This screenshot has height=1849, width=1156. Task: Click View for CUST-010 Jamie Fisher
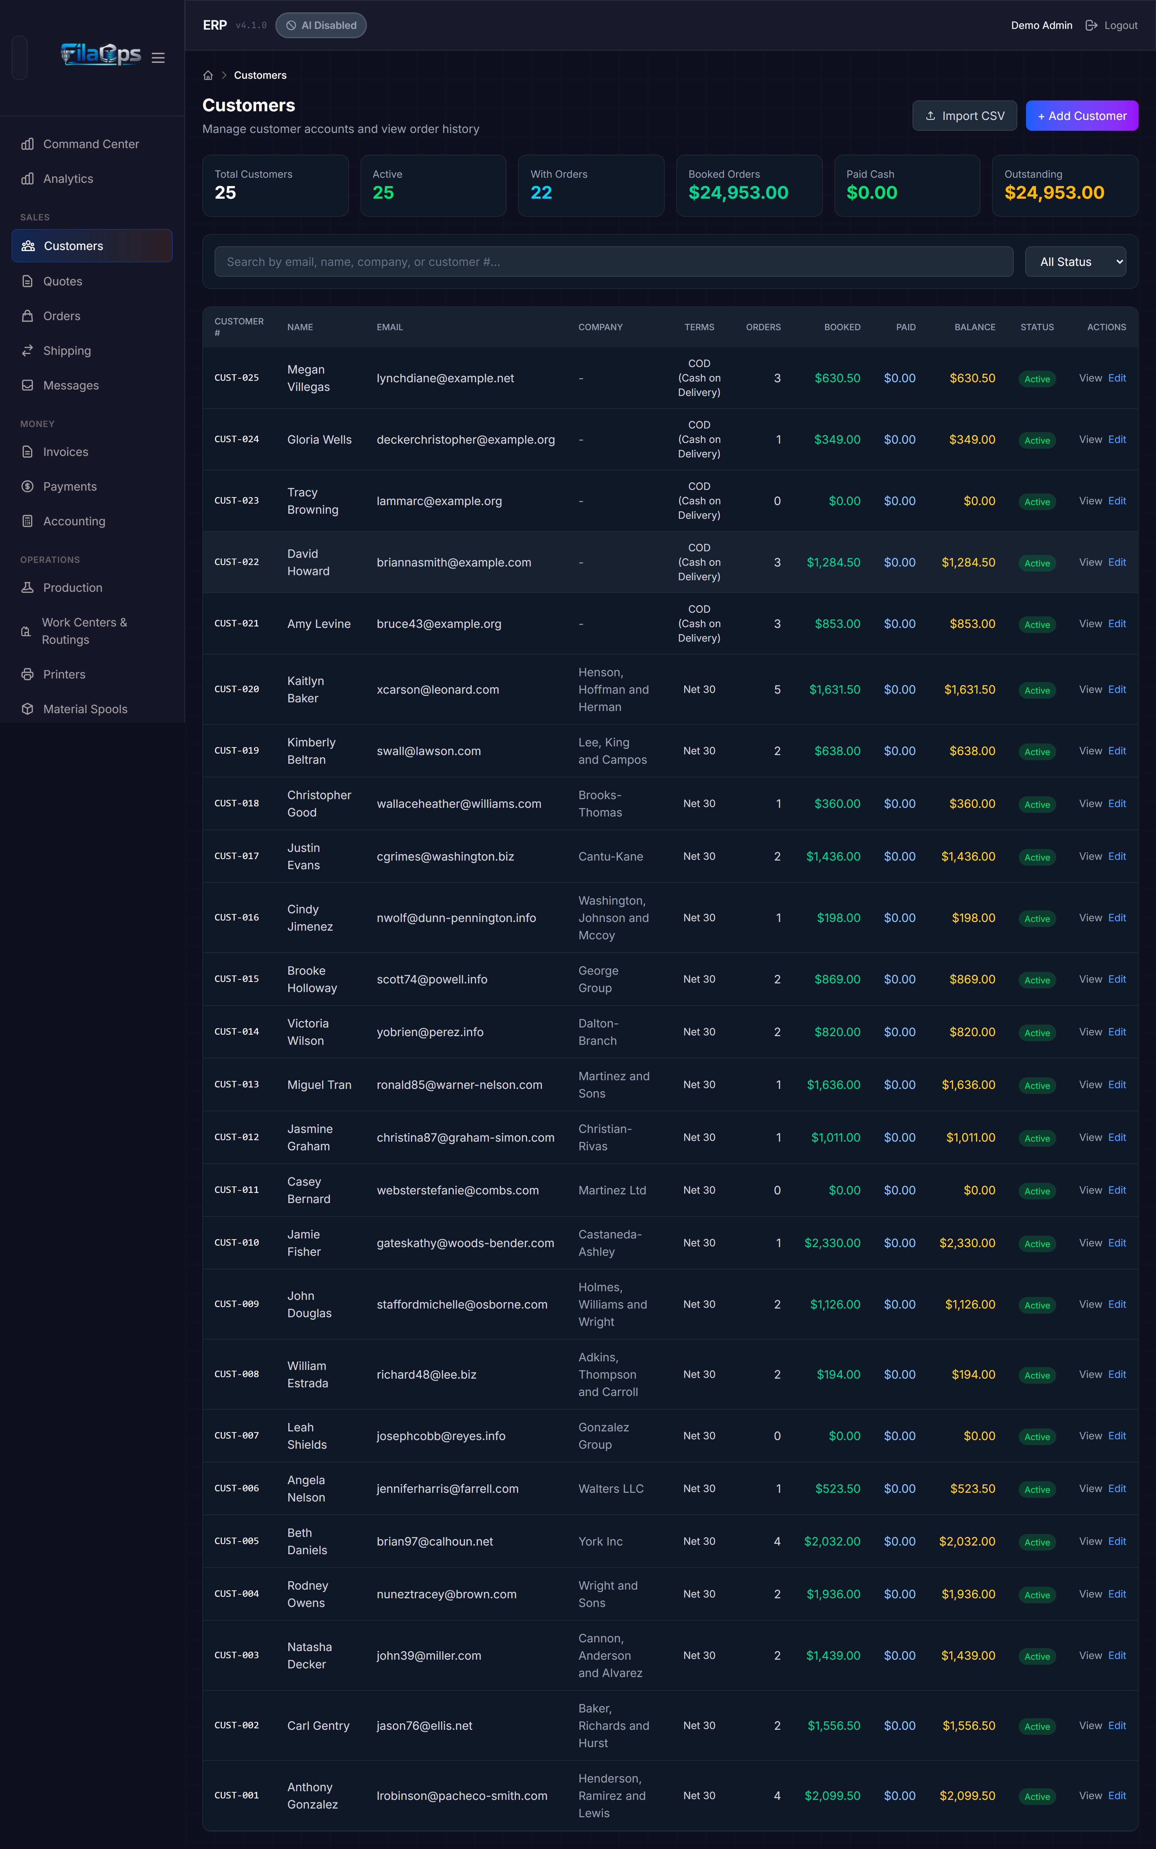pos(1090,1243)
